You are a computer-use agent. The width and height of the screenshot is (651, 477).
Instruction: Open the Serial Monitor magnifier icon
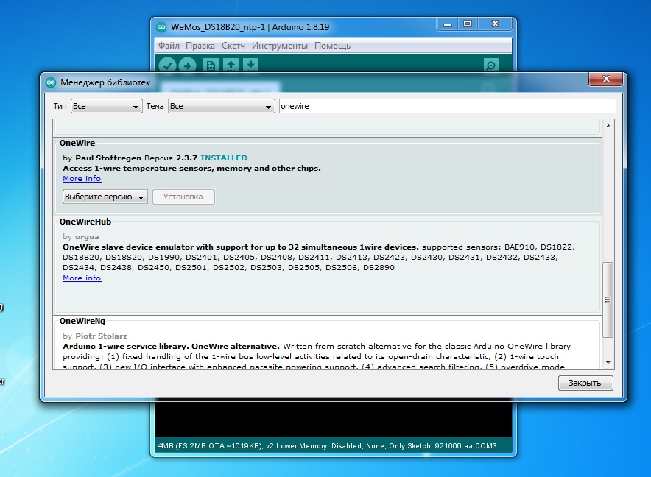(x=491, y=66)
